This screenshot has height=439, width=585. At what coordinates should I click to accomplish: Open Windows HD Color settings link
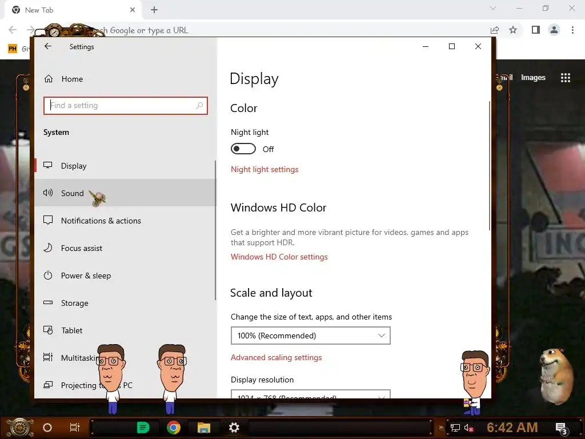click(279, 257)
